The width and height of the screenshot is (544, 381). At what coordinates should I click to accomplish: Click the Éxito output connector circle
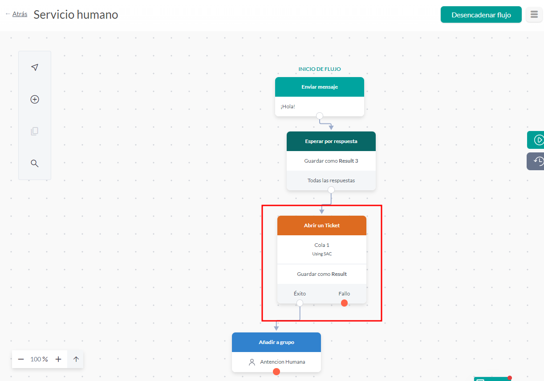pos(300,303)
